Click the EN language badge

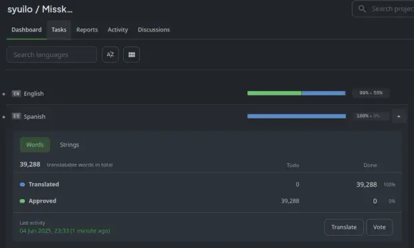click(16, 94)
